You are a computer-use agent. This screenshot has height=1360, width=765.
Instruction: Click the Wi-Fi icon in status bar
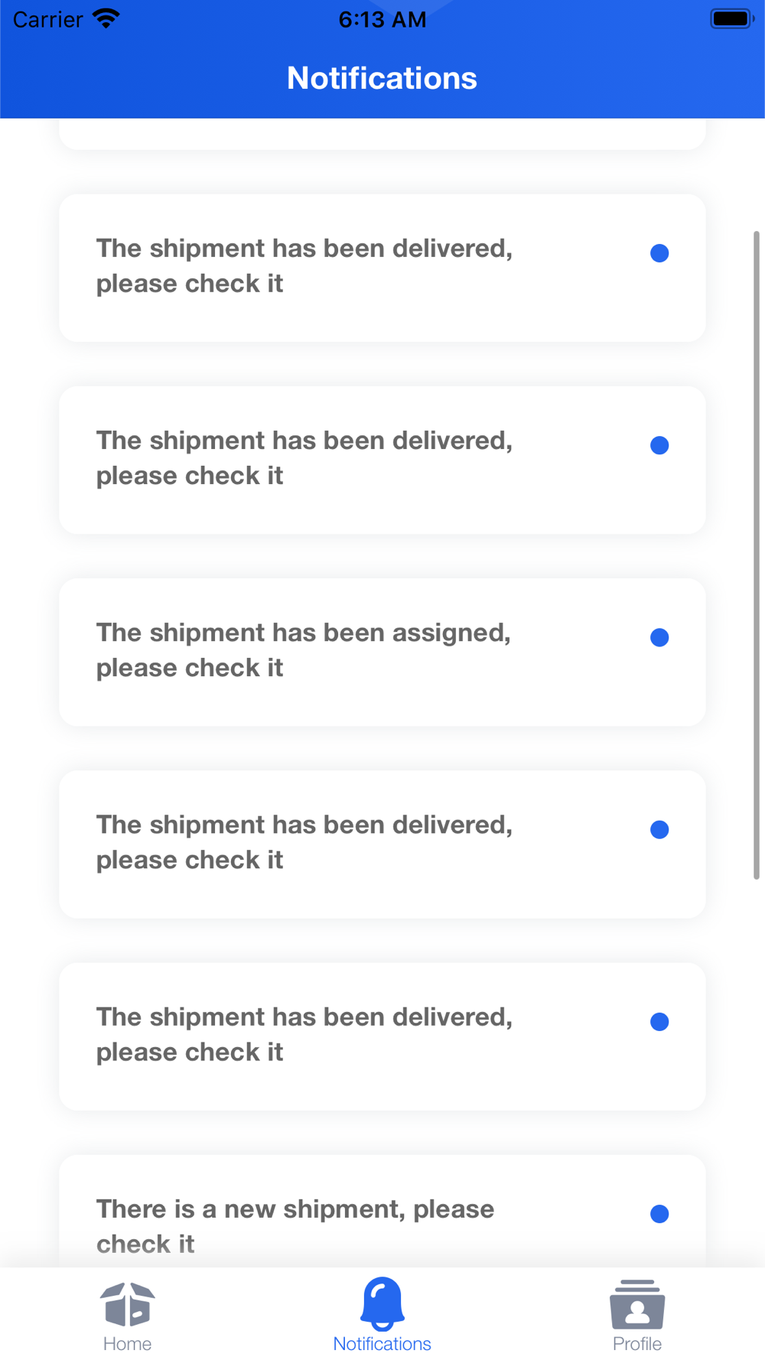click(106, 18)
